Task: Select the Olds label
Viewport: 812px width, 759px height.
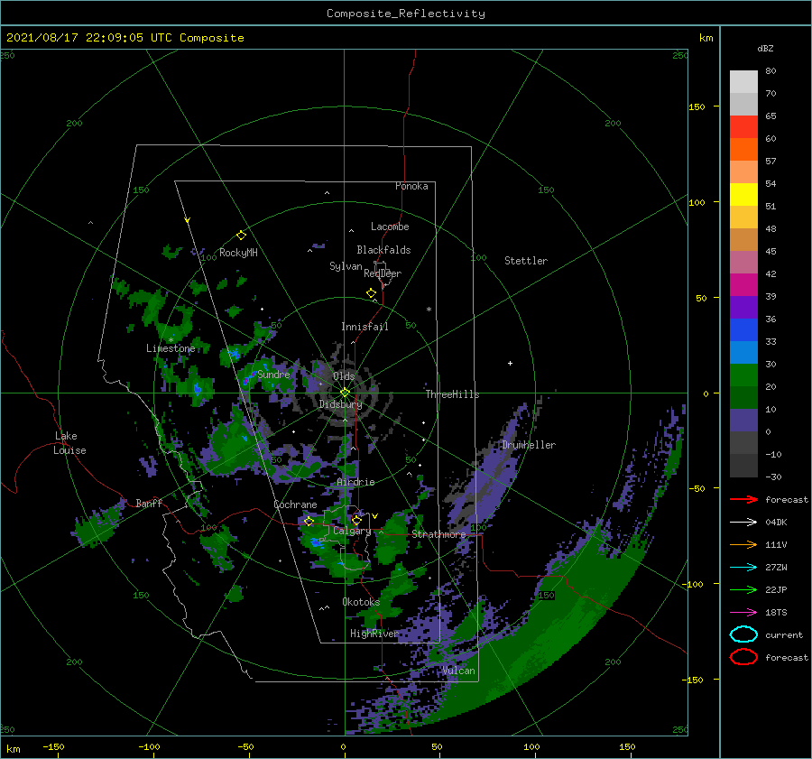Action: tap(344, 376)
